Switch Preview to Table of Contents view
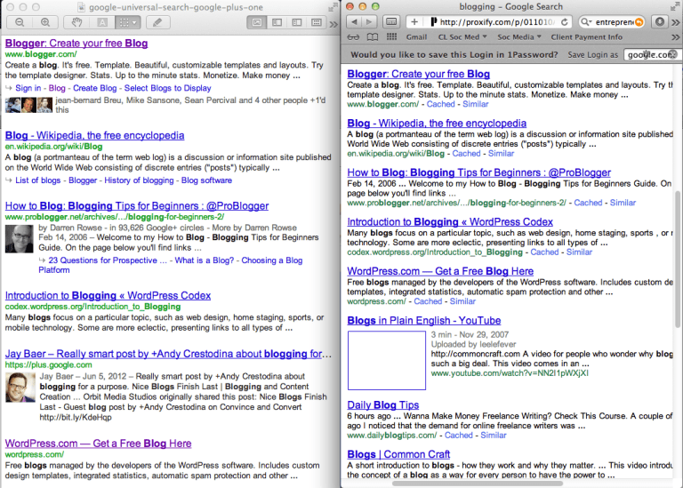Screen dimensions: 683x488 297,22
